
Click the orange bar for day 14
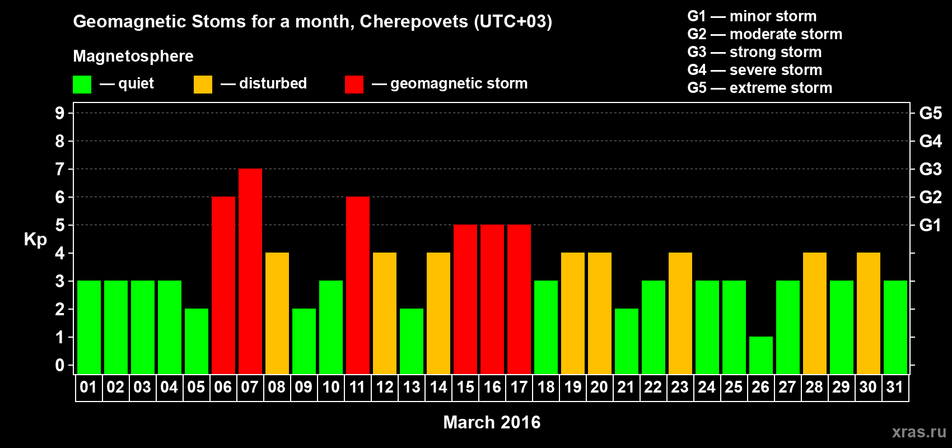click(438, 314)
